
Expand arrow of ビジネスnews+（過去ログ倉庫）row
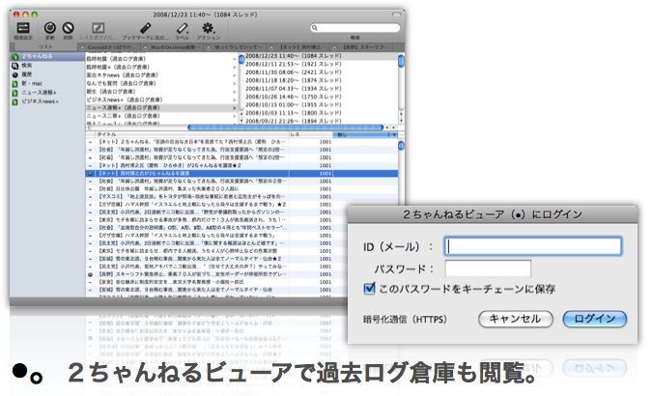tap(235, 99)
